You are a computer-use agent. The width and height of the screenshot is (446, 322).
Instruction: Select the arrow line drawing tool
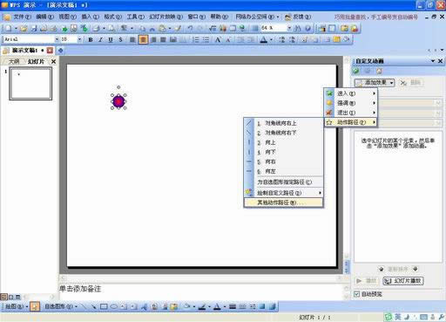tap(93, 306)
